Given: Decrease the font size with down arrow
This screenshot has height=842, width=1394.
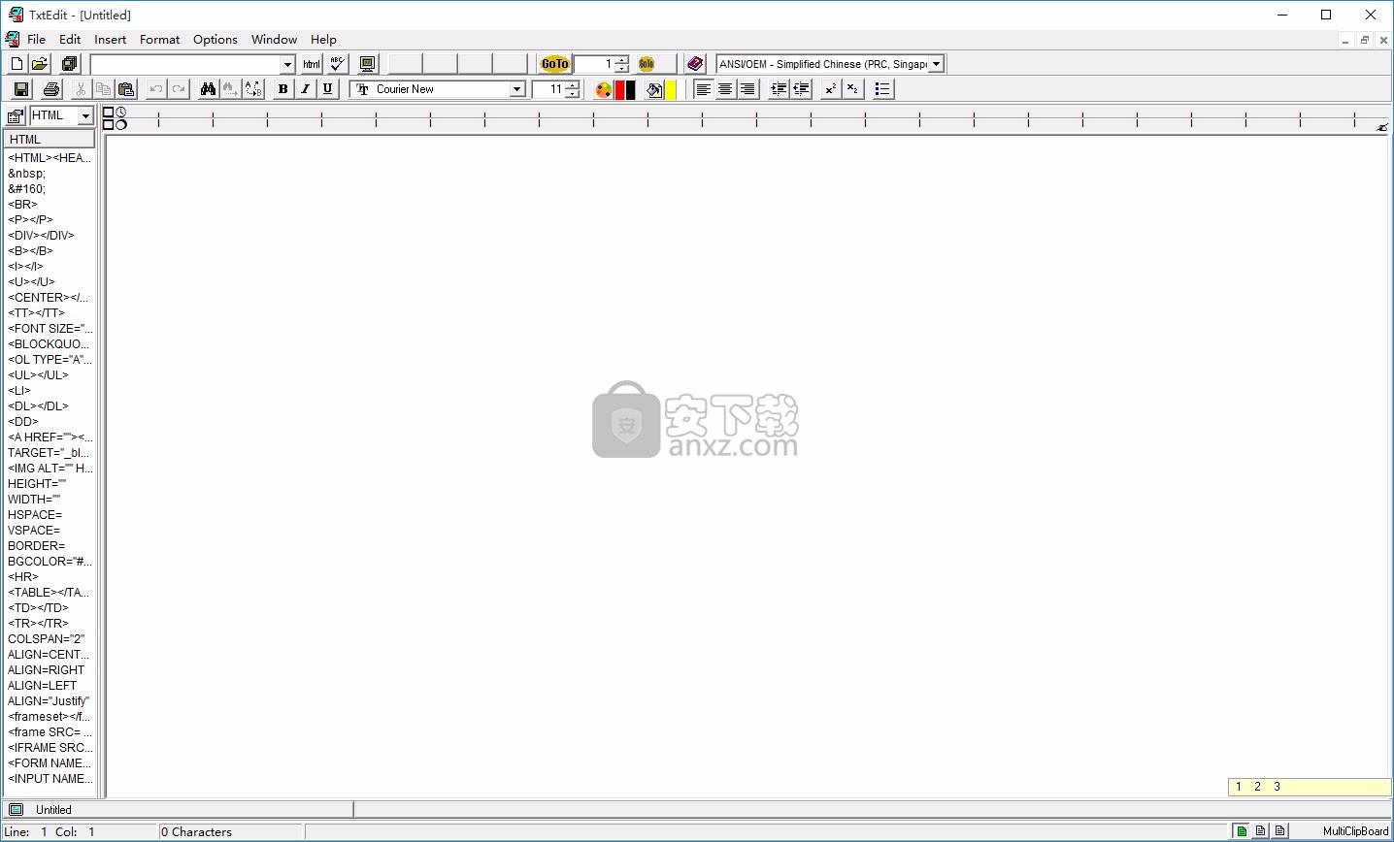Looking at the screenshot, I should (x=573, y=94).
